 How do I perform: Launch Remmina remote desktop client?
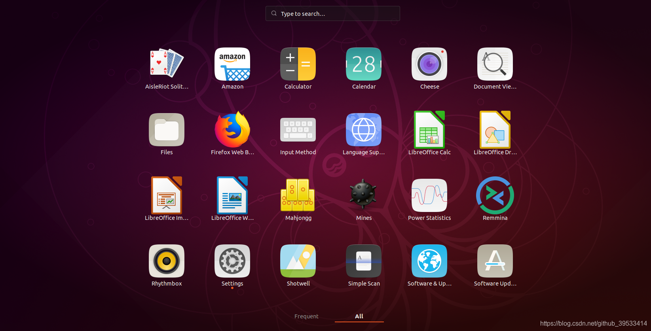(495, 195)
